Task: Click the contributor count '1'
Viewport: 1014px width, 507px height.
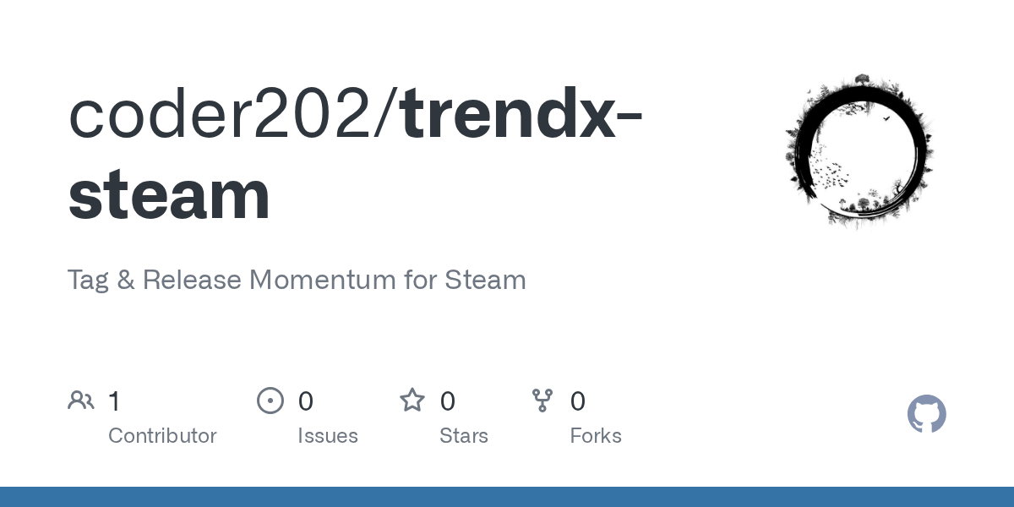Action: [x=114, y=401]
